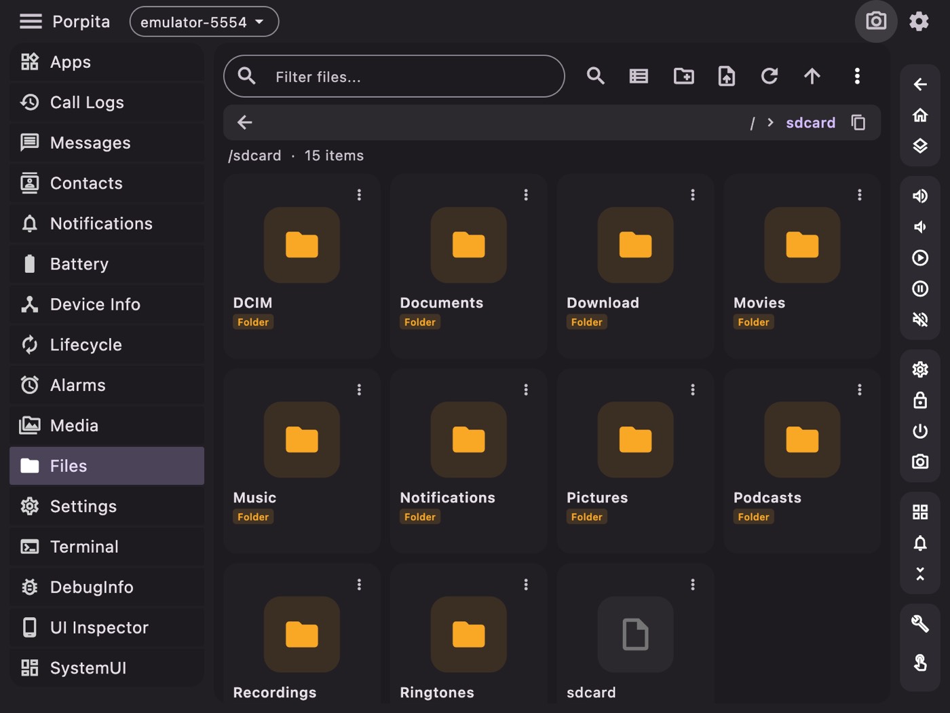950x713 pixels.
Task: Open the hamburger menu next to Porpita
Action: point(31,22)
